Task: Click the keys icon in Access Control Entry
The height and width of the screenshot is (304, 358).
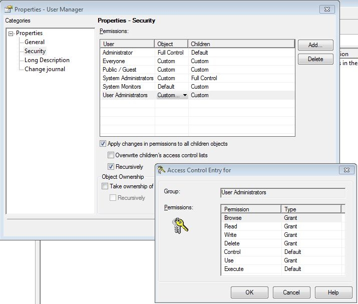Action: 179,225
